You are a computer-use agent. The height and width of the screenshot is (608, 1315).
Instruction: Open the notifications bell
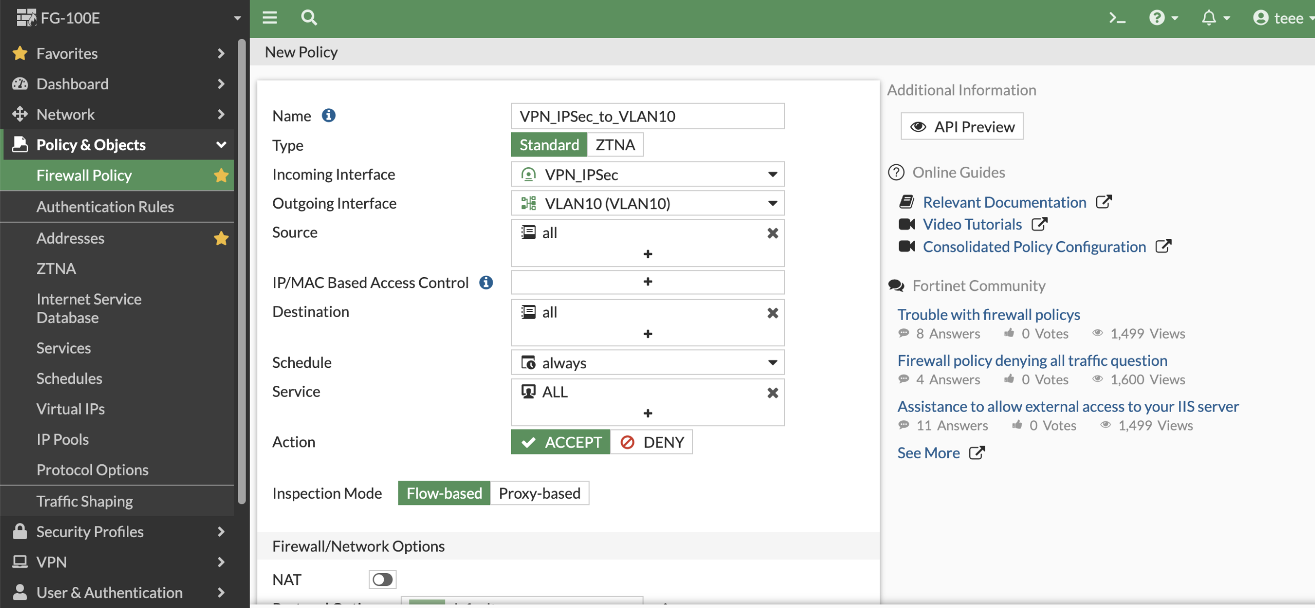click(x=1209, y=18)
